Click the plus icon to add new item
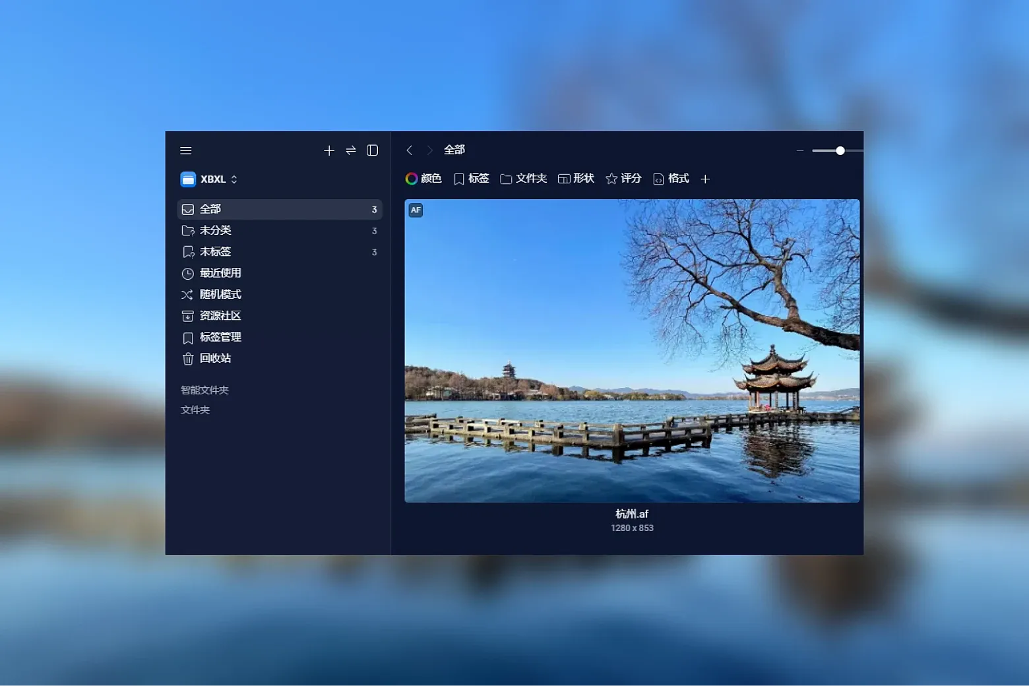The image size is (1029, 686). click(x=329, y=151)
